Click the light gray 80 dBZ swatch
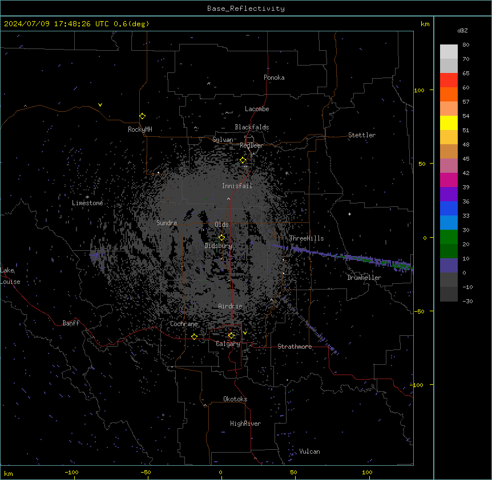 pyautogui.click(x=449, y=52)
